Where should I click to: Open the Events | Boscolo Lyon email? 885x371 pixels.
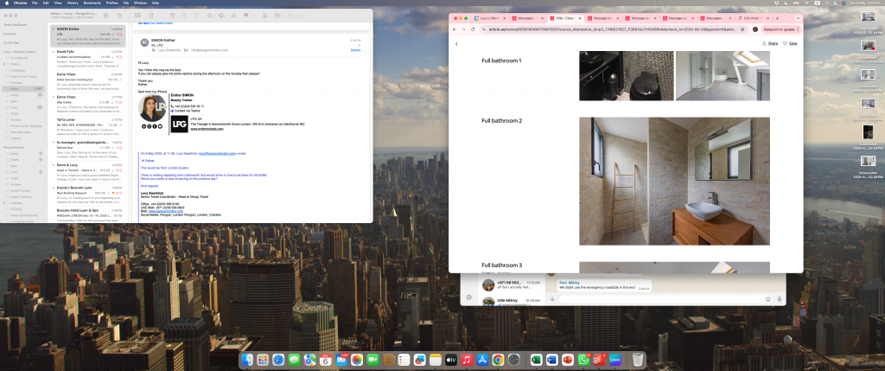[89, 193]
